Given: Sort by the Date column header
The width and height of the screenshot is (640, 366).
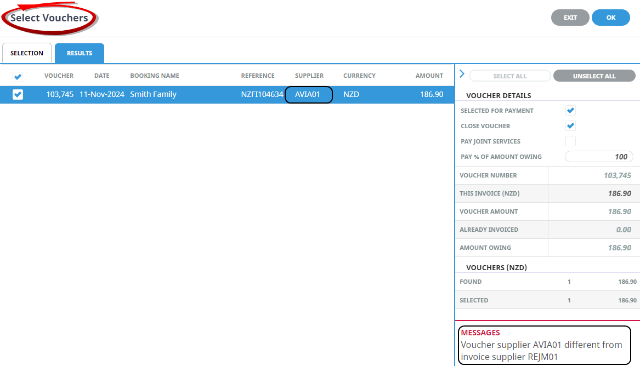Looking at the screenshot, I should (x=101, y=76).
